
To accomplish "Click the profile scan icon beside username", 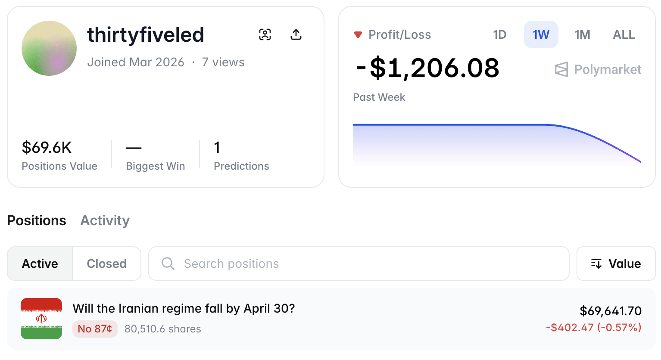I will 265,34.
